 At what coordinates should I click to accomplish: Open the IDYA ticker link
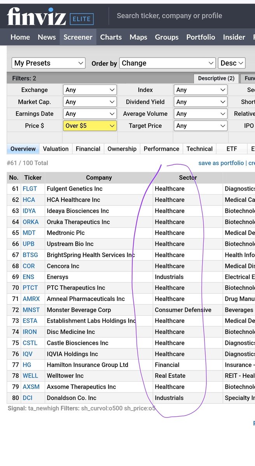click(x=29, y=211)
